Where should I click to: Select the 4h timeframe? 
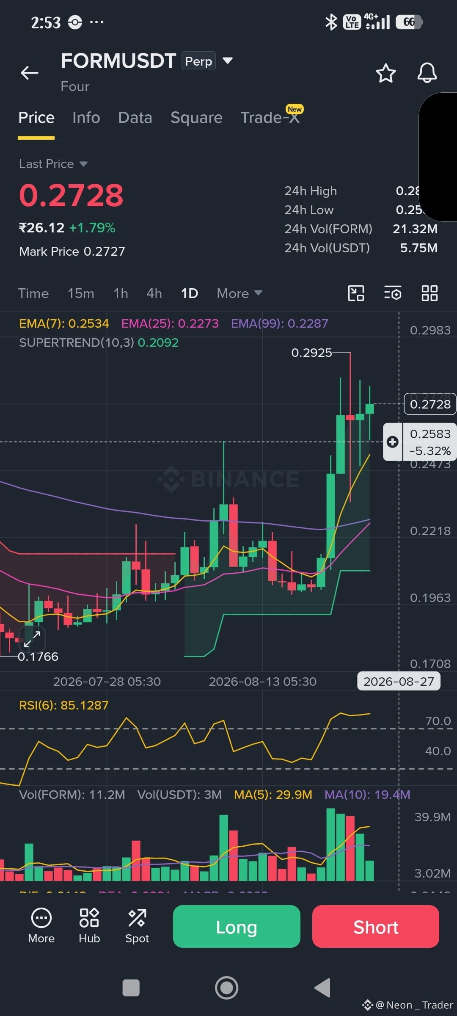click(154, 293)
